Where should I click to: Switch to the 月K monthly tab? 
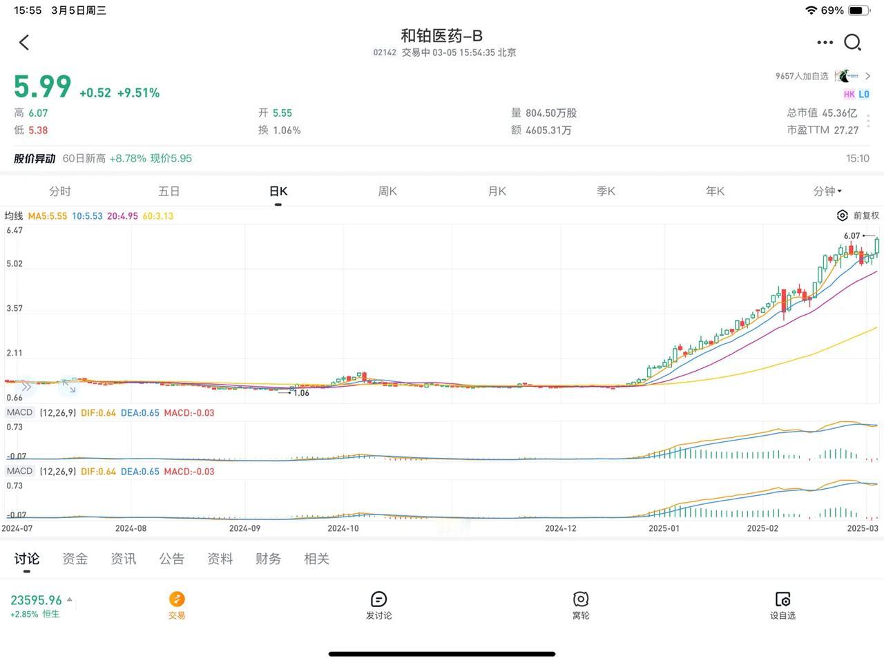(497, 191)
